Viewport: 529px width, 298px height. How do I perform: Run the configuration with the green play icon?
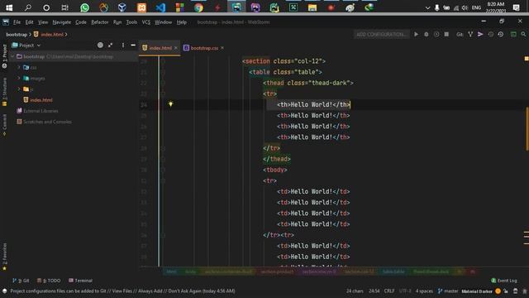416,34
